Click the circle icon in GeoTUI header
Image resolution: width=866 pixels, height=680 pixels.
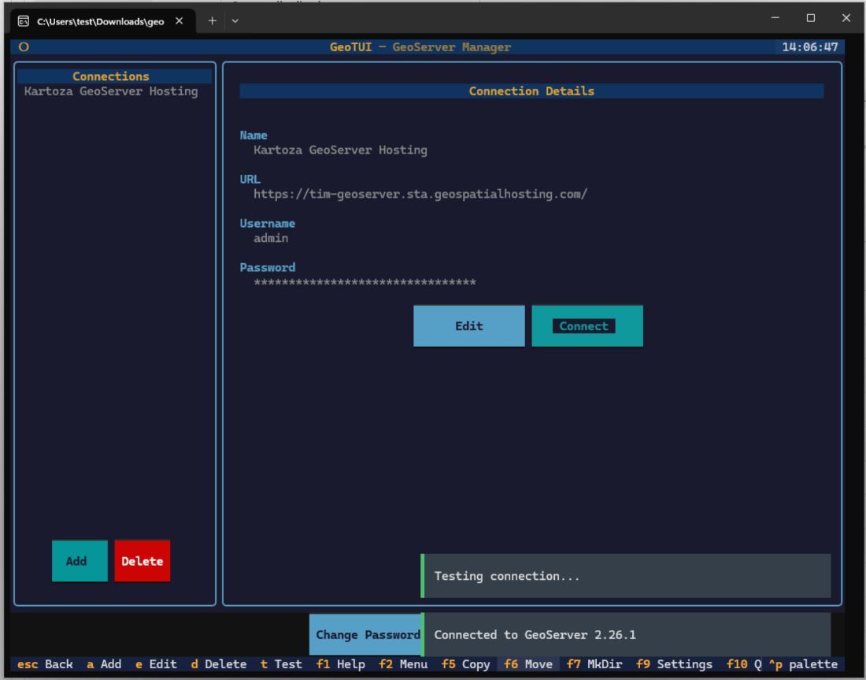tap(24, 47)
